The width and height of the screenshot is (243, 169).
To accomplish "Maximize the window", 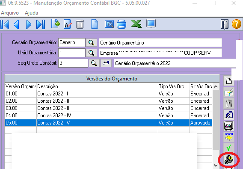I will pos(214,3).
